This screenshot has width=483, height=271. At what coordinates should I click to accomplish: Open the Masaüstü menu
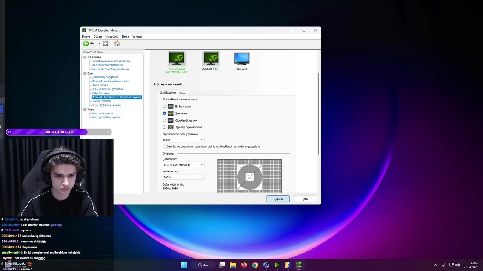[112, 37]
